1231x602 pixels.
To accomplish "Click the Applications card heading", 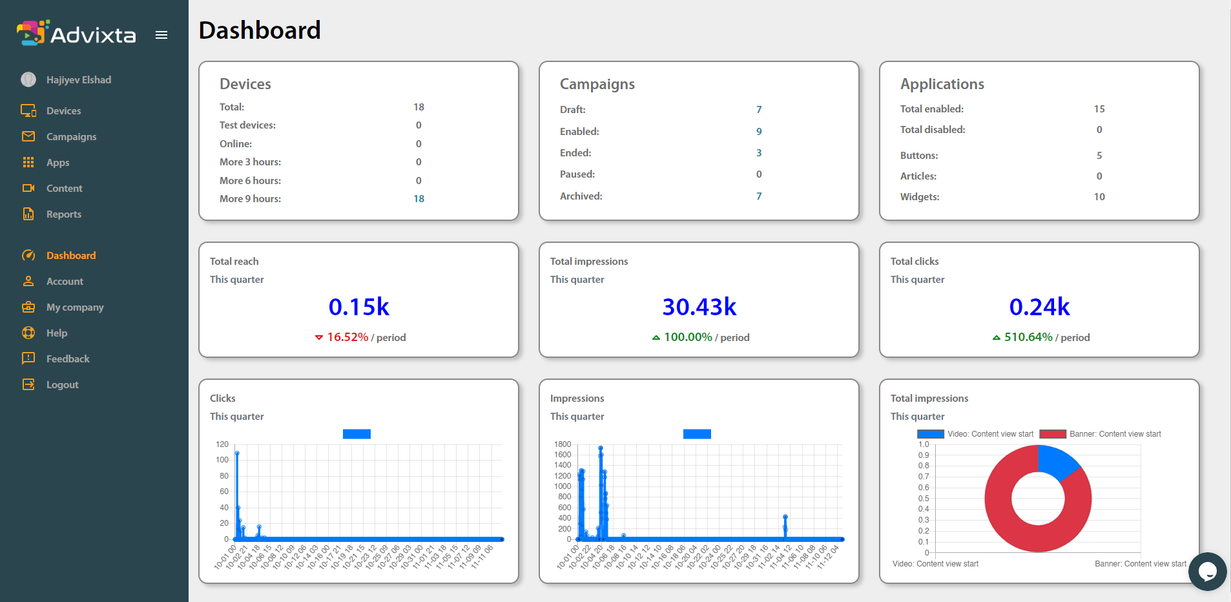I will click(942, 84).
